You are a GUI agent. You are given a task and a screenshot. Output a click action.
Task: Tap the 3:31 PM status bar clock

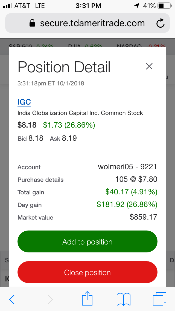[x=87, y=6]
